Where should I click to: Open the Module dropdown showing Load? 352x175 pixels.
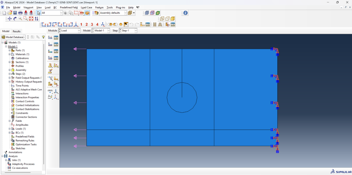click(x=69, y=31)
